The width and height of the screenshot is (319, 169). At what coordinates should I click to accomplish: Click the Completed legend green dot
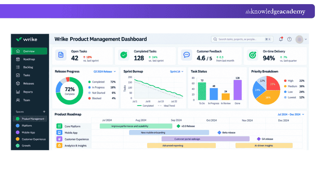click(x=89, y=82)
